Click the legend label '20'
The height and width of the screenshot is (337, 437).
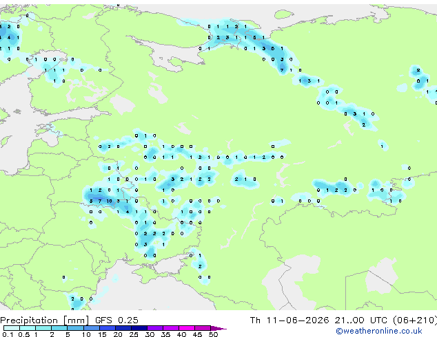(x=118, y=334)
